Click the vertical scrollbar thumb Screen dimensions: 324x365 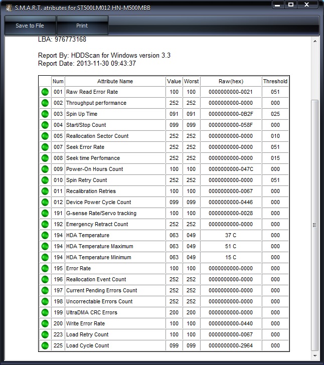click(315, 225)
